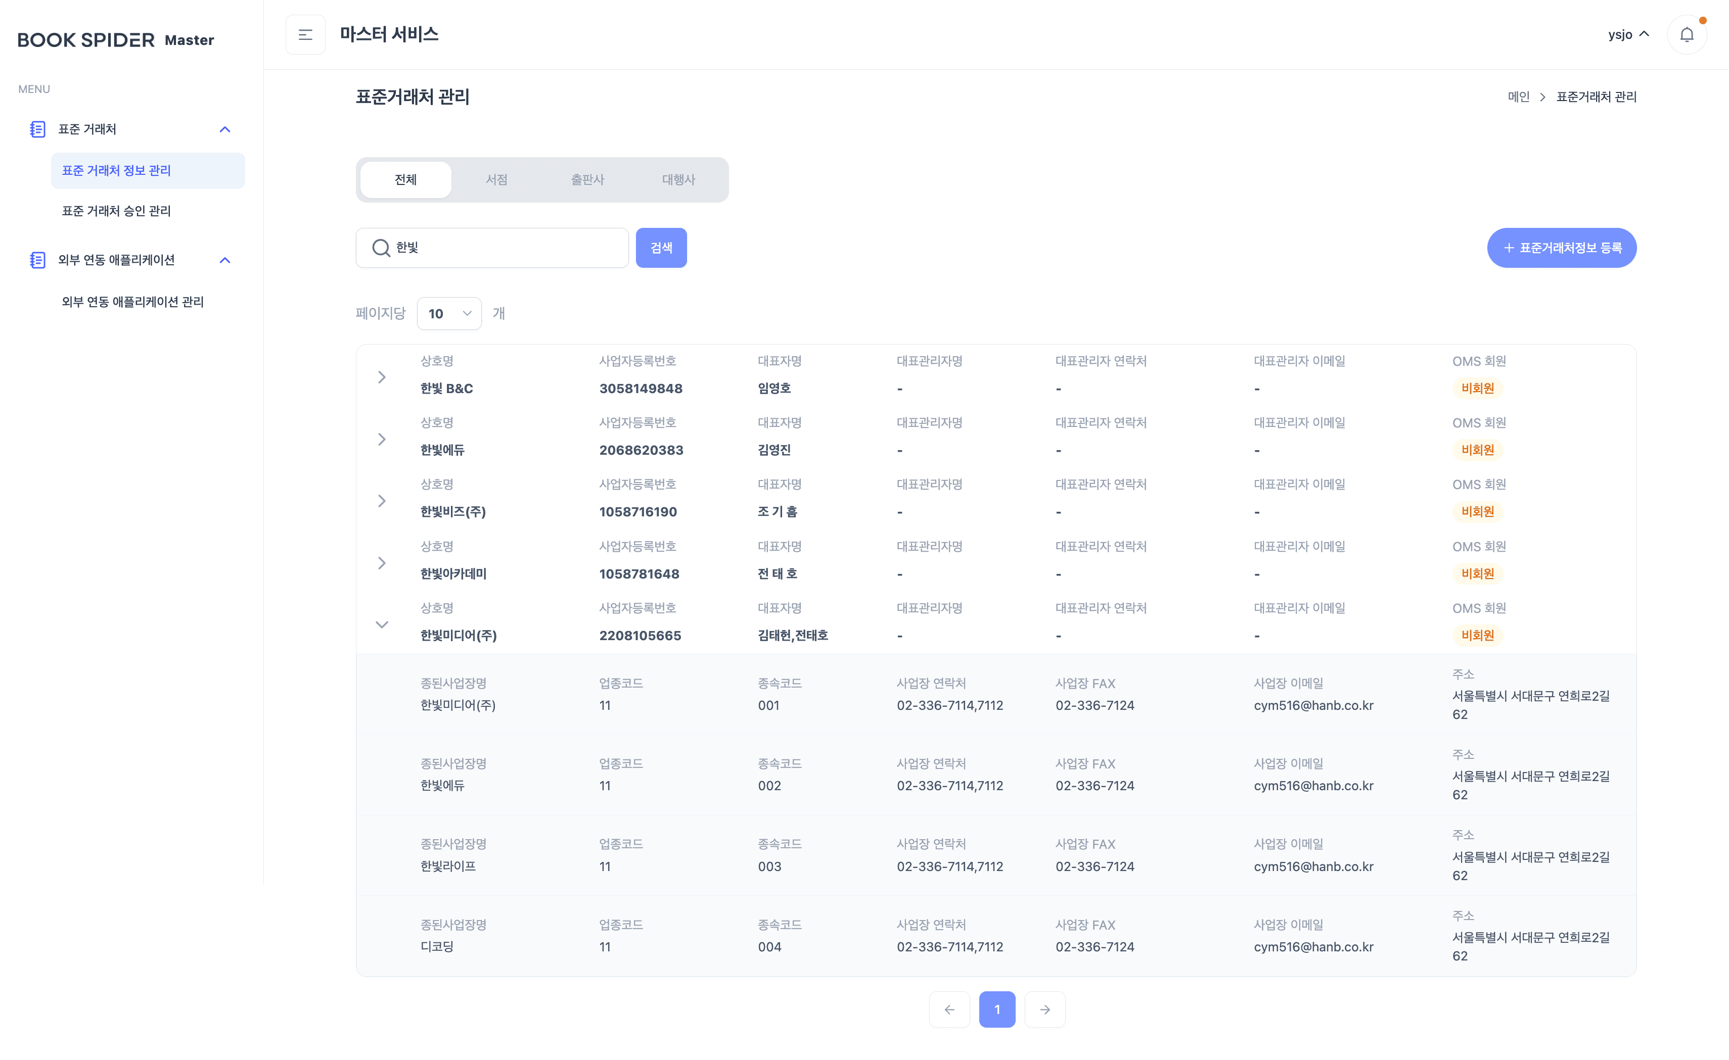Open 표준 거래처 승인 관리 menu item
This screenshot has height=1060, width=1729.
pos(116,211)
